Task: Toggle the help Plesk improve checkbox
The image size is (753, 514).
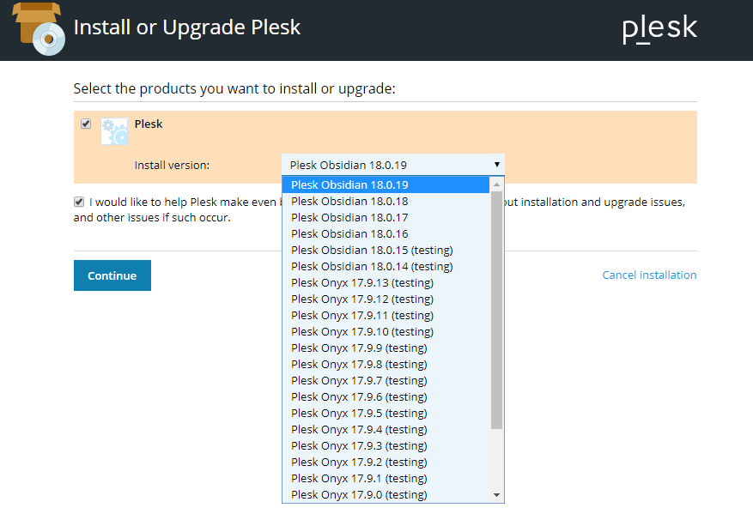Action: 79,202
